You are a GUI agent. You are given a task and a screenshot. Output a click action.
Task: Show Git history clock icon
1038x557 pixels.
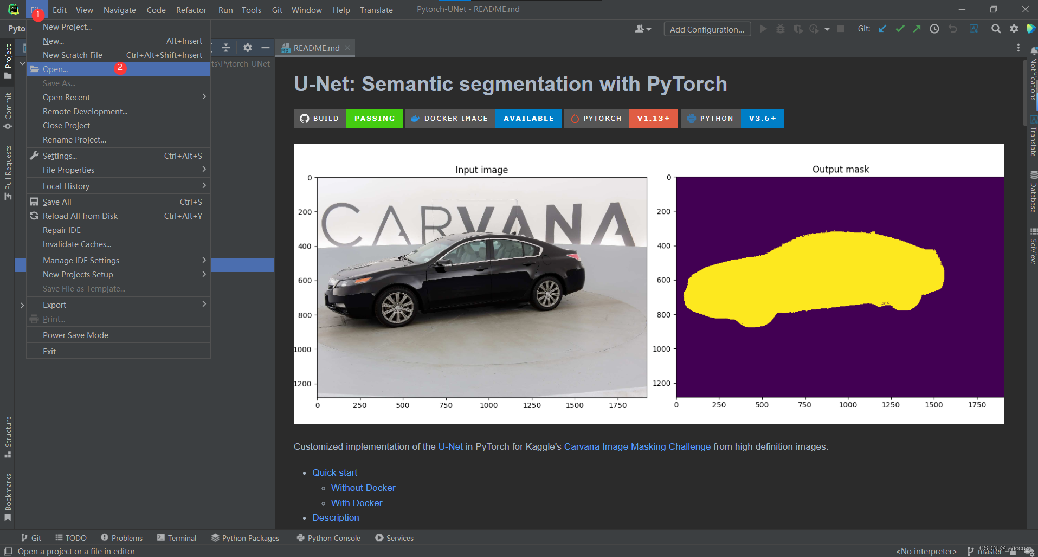tap(934, 29)
